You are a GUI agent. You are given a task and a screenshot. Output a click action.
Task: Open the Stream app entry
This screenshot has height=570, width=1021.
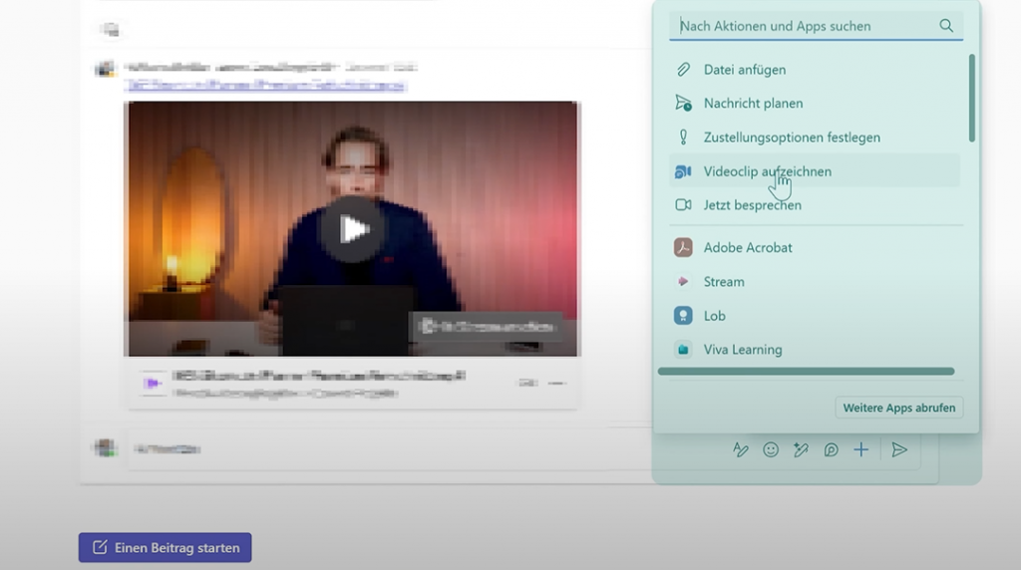coord(814,282)
